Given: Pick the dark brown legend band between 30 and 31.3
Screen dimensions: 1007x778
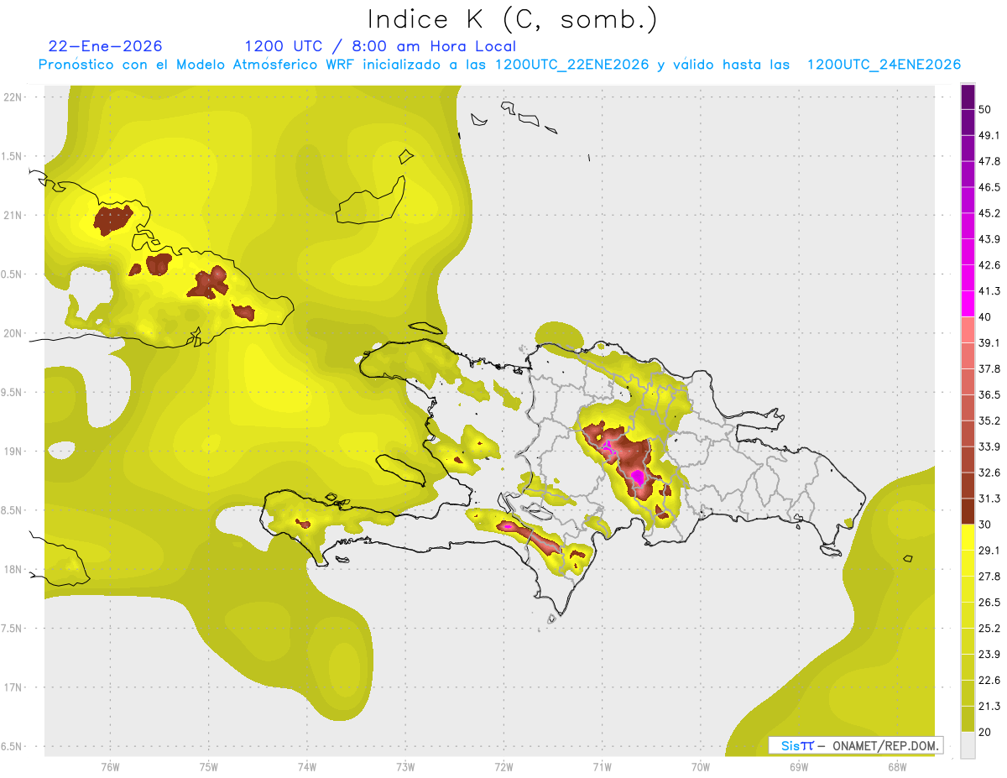Looking at the screenshot, I should click(x=968, y=511).
